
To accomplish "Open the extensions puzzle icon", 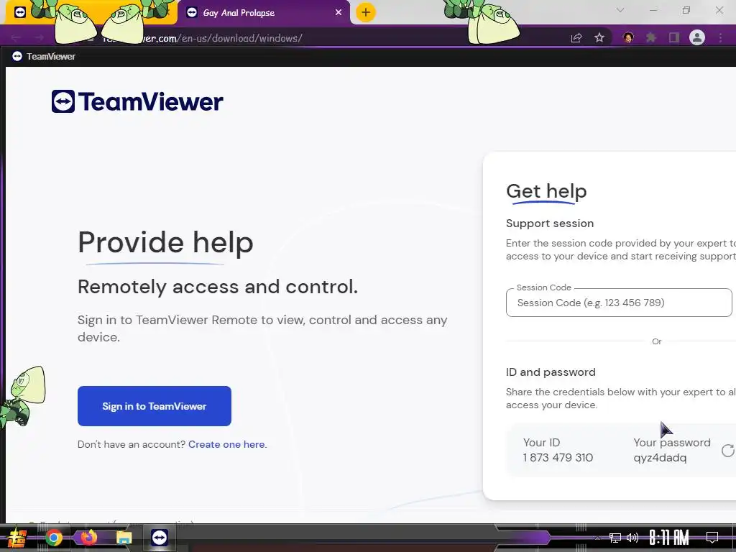I will [651, 37].
